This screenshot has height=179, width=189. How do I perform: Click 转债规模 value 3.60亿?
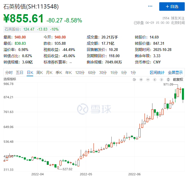pyautogui.click(x=27, y=62)
